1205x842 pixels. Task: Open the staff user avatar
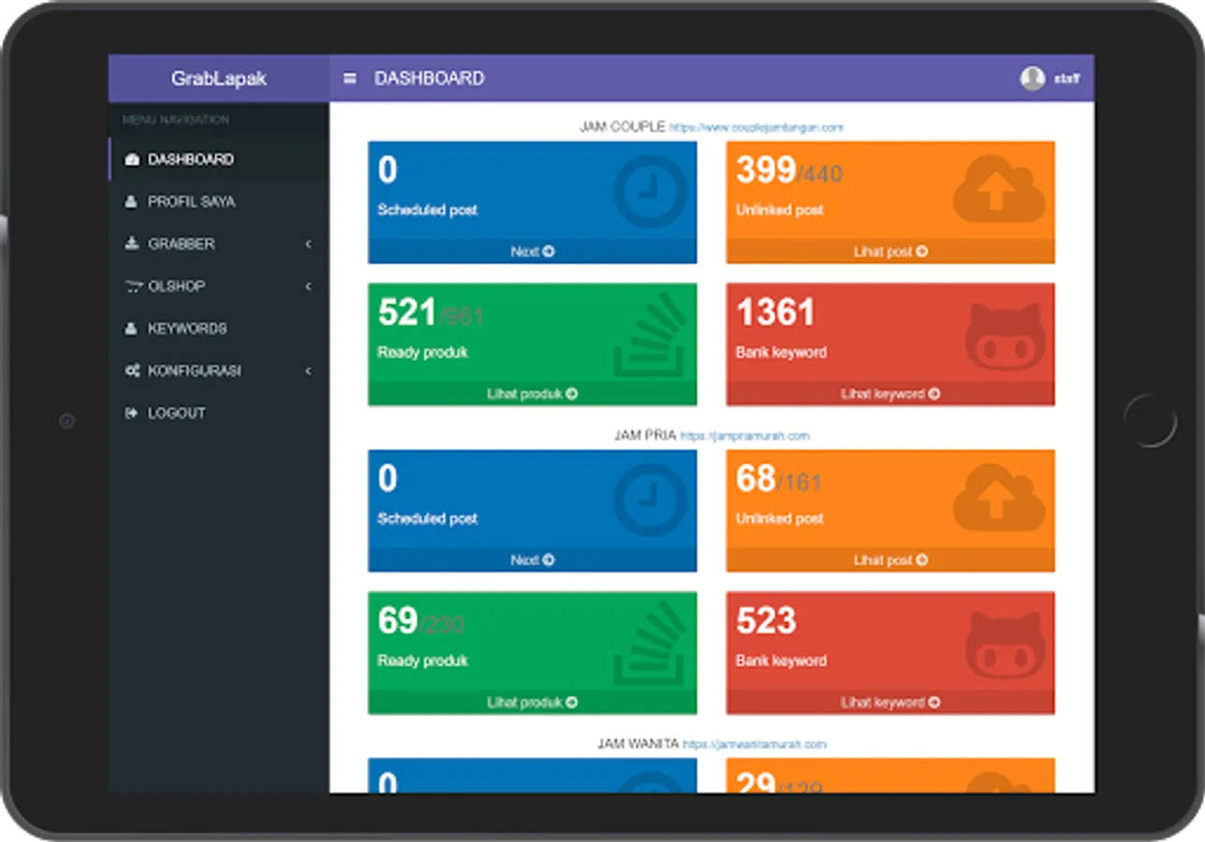pos(1033,79)
